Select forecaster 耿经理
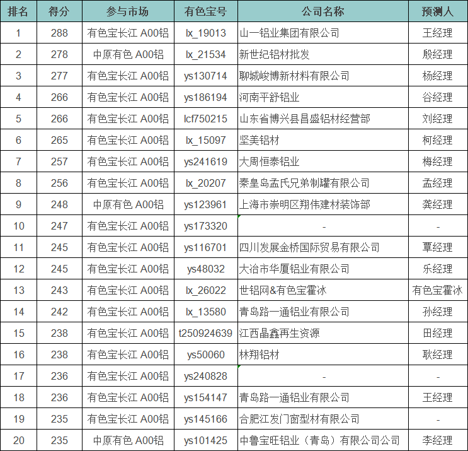Image resolution: width=468 pixels, height=451 pixels. (x=438, y=354)
